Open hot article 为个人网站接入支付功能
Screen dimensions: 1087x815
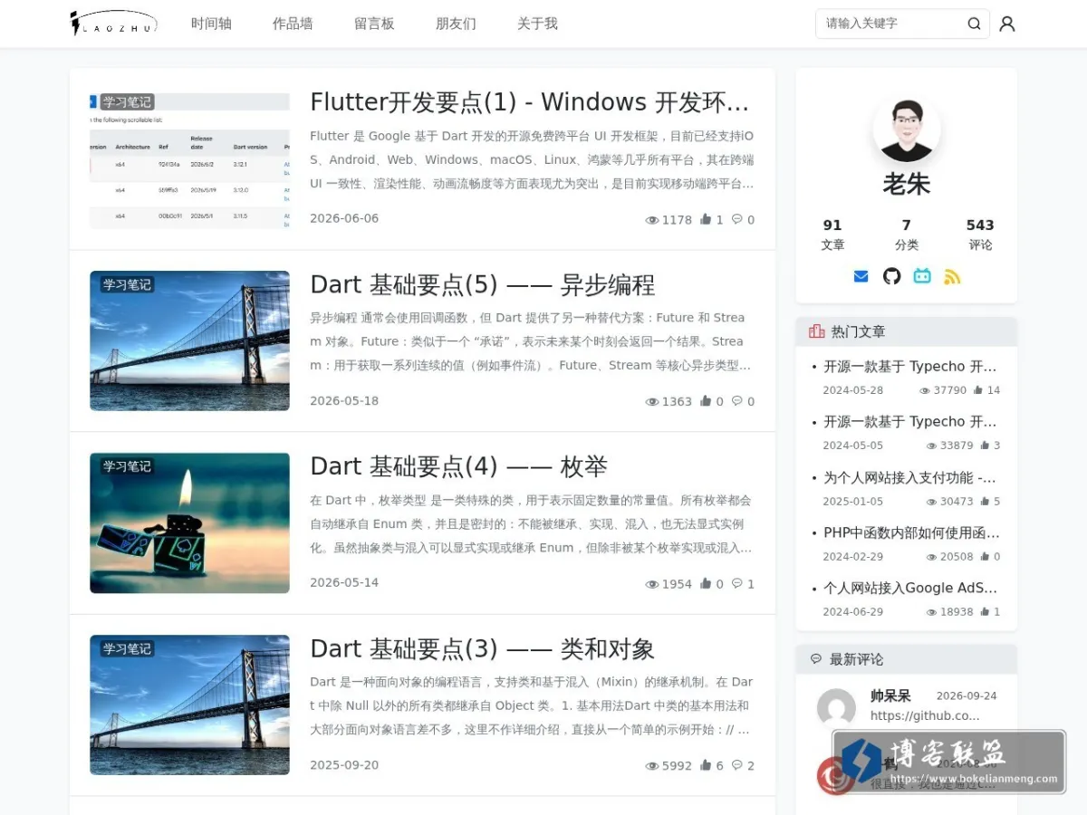909,478
